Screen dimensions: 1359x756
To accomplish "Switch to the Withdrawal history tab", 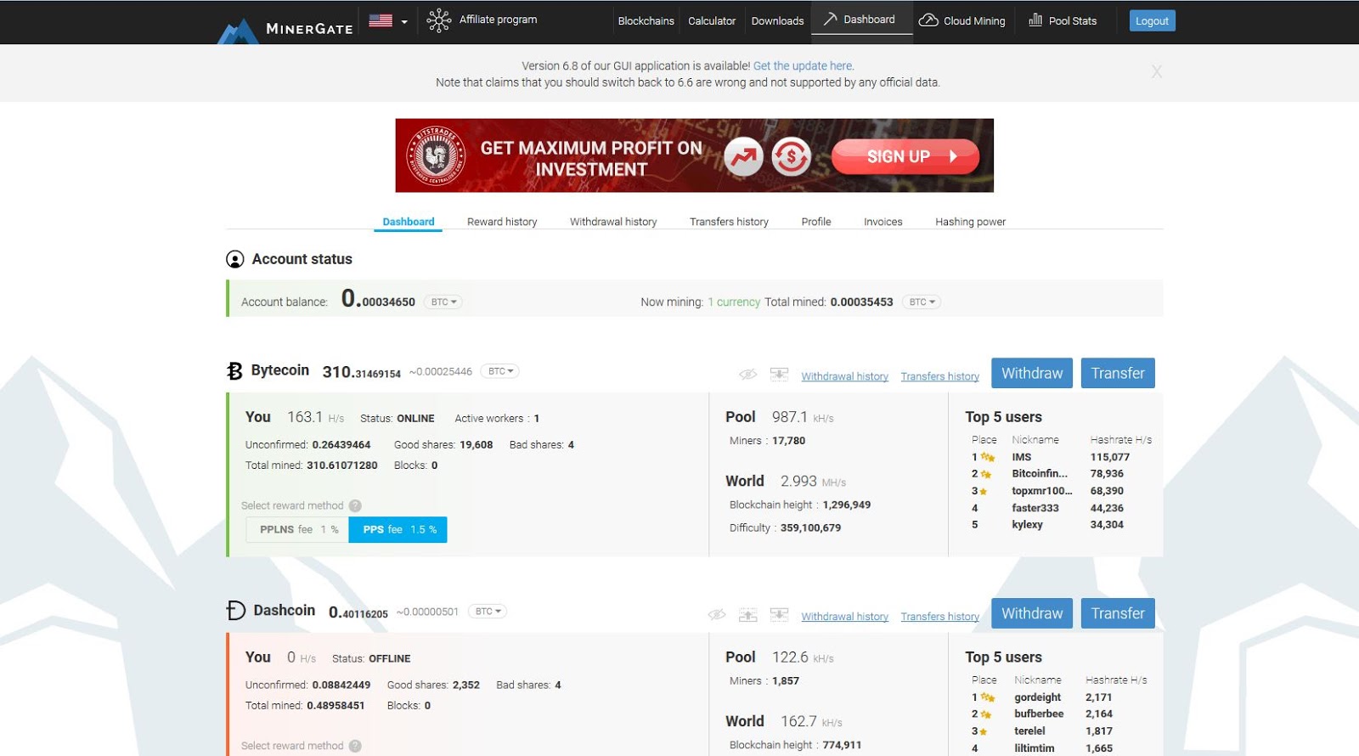I will click(x=613, y=222).
